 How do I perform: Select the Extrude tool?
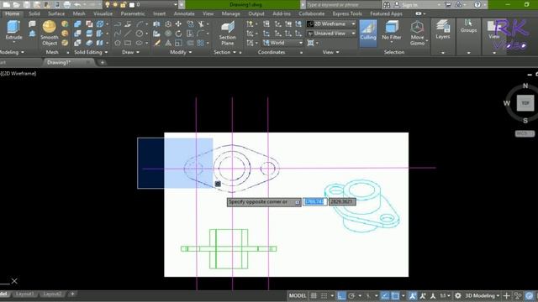pyautogui.click(x=13, y=30)
